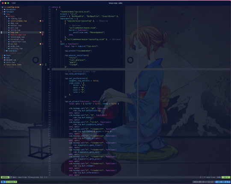Open README.md from the tree
This screenshot has height=184, width=231.
[11, 60]
